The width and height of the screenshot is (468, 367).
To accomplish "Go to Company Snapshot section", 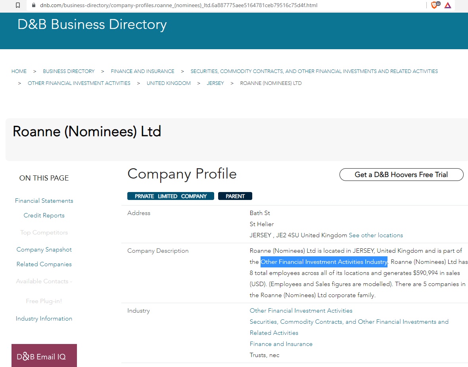I will (44, 250).
